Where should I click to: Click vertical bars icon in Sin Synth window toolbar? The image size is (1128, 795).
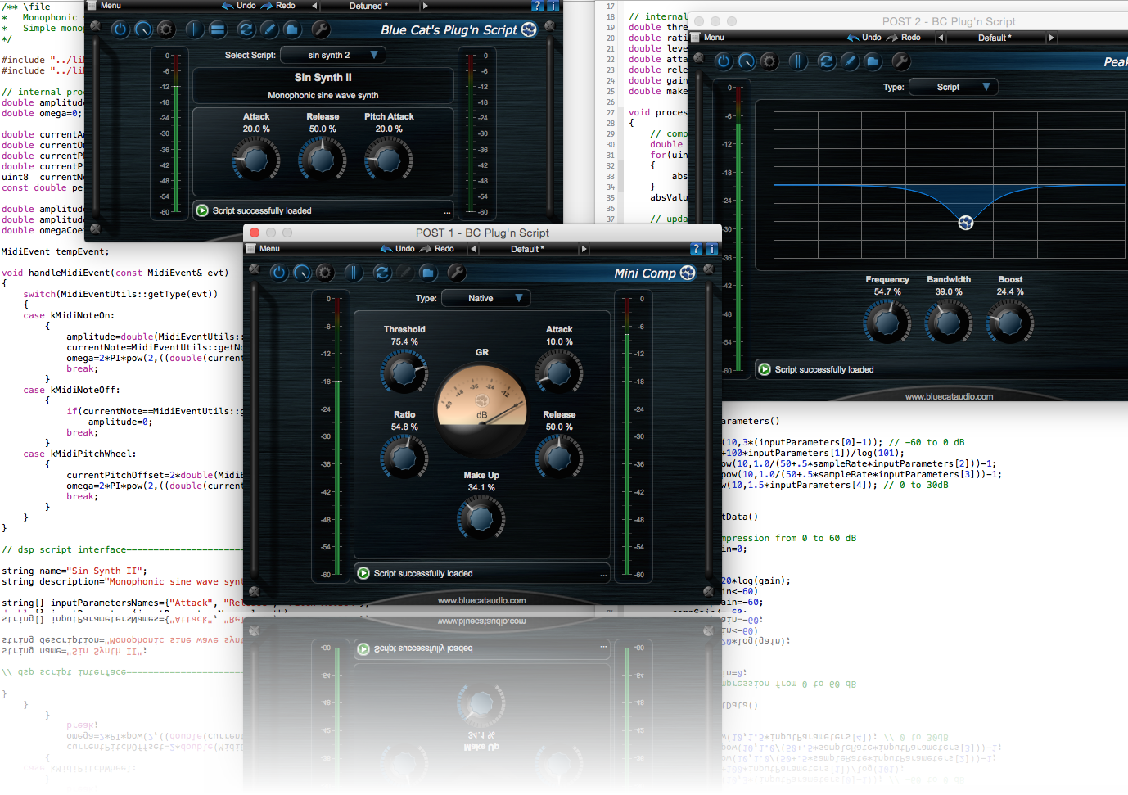click(x=195, y=29)
